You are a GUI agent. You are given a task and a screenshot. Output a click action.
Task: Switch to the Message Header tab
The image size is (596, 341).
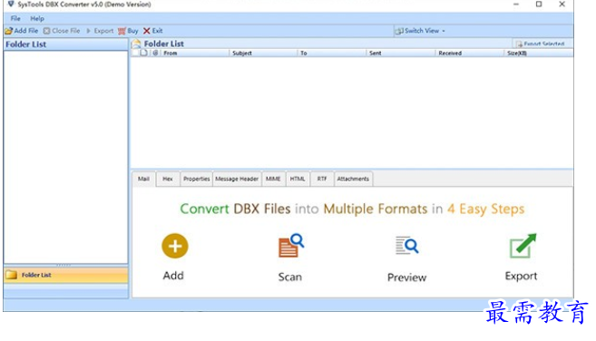point(237,179)
